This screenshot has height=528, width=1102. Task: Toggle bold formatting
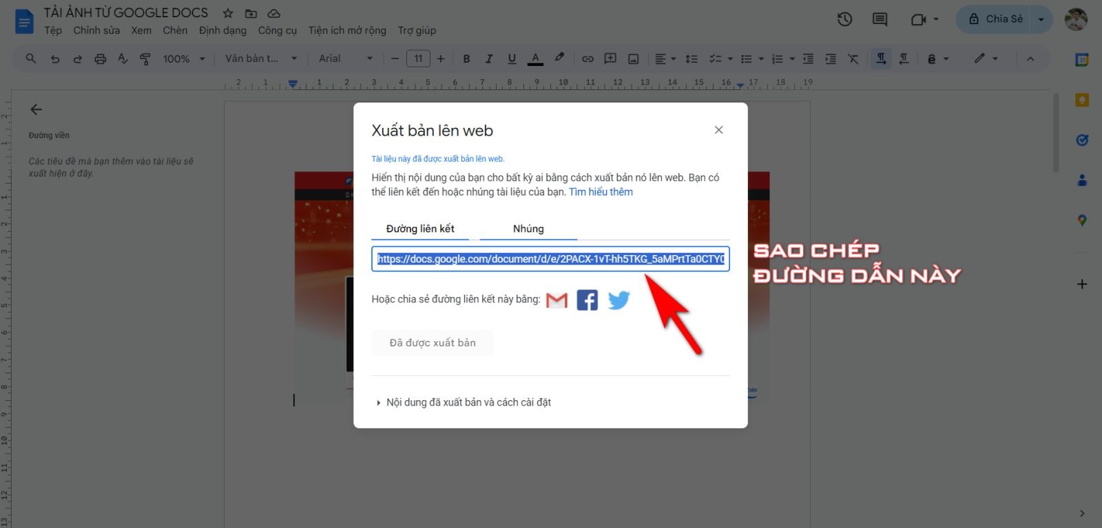[x=466, y=58]
